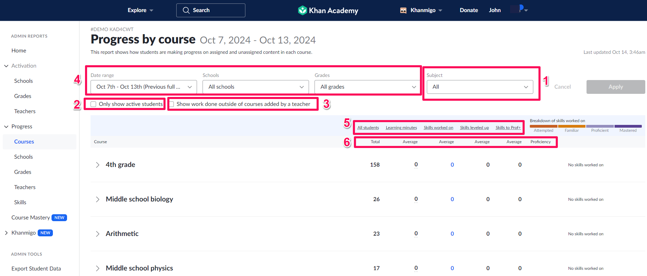Image resolution: width=647 pixels, height=276 pixels.
Task: Click the Skills to Prof+ column header
Action: click(x=508, y=128)
